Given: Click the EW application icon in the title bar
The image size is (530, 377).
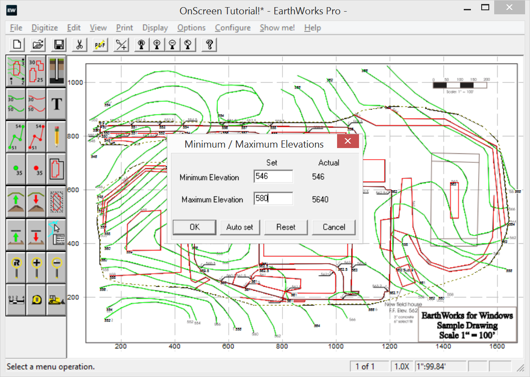Looking at the screenshot, I should pos(12,10).
